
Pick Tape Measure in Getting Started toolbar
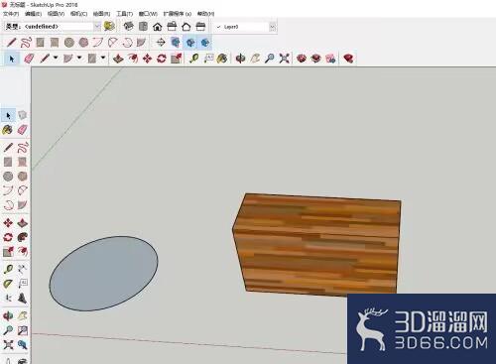[193, 59]
